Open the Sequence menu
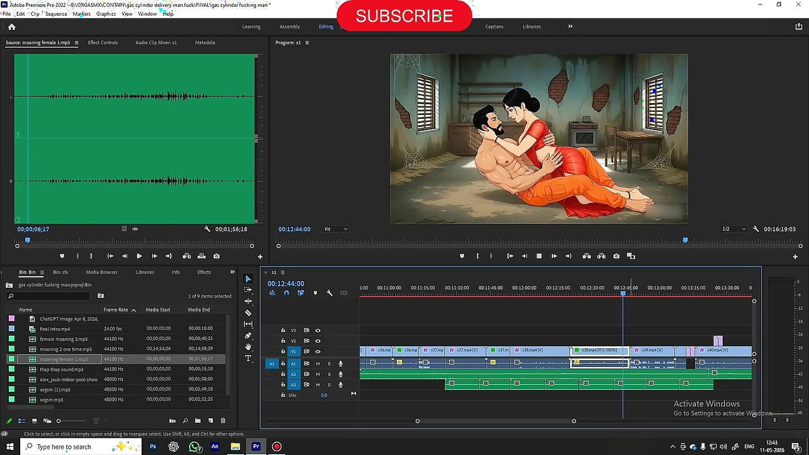The height and width of the screenshot is (455, 809). (56, 13)
